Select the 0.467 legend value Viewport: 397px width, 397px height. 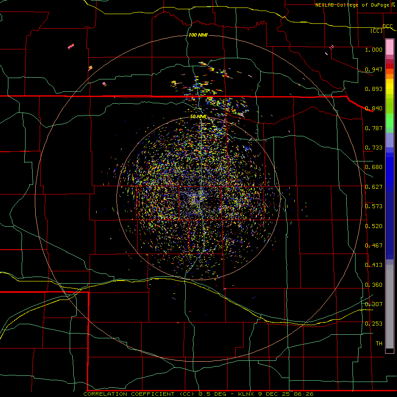point(374,246)
